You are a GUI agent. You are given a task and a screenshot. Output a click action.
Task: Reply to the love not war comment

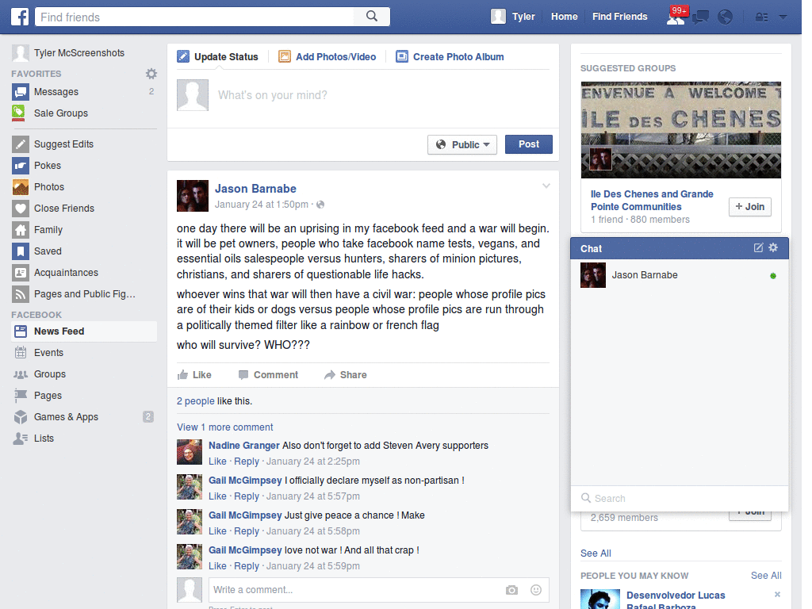pos(247,566)
